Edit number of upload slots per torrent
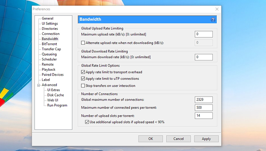 pyautogui.click(x=204, y=116)
